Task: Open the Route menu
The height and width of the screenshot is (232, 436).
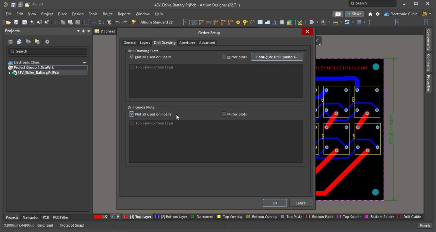Action: coord(108,14)
